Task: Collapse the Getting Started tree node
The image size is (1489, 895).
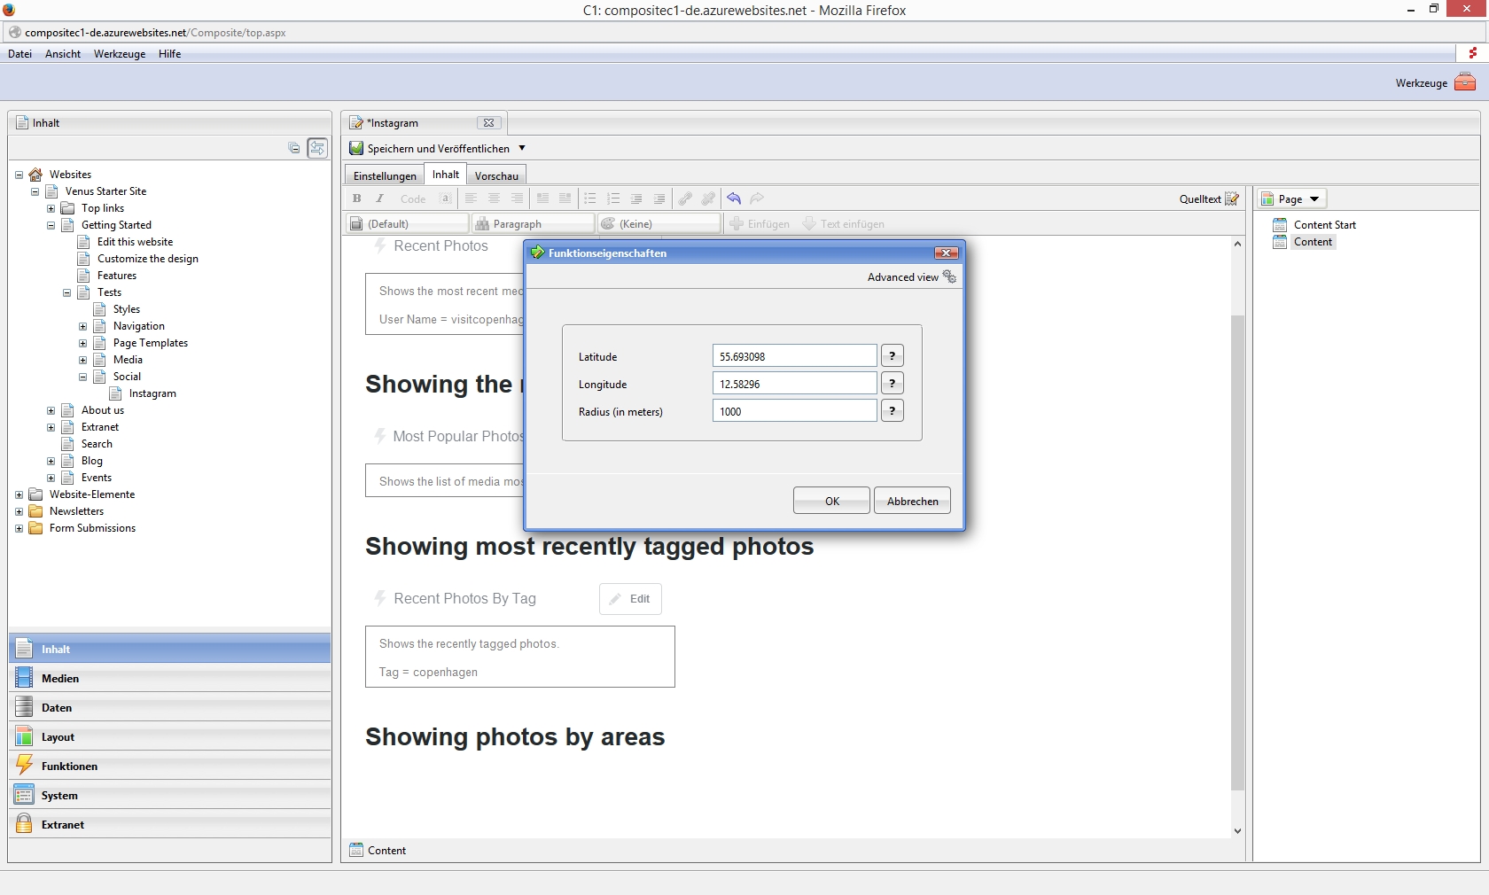Action: click(51, 225)
